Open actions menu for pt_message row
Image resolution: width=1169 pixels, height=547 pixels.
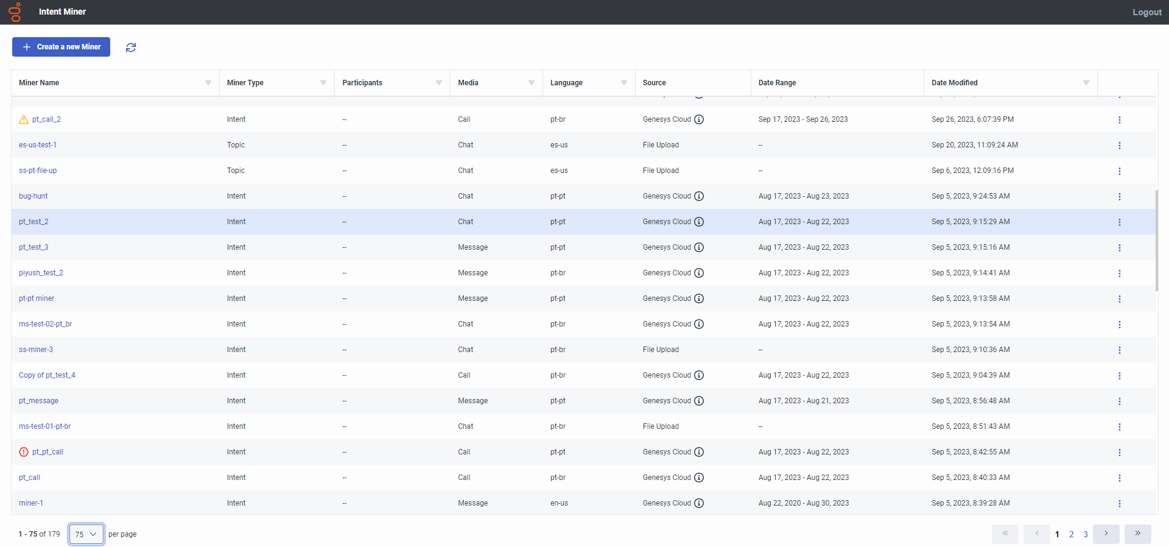coord(1119,401)
